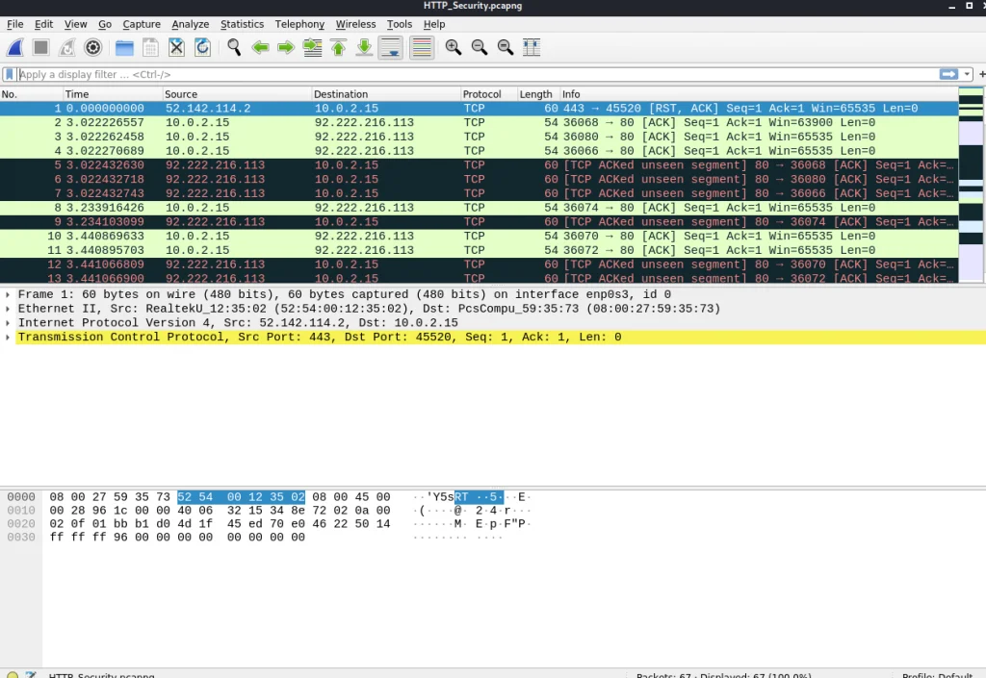
Task: Click the Zoom In icon
Action: click(453, 47)
